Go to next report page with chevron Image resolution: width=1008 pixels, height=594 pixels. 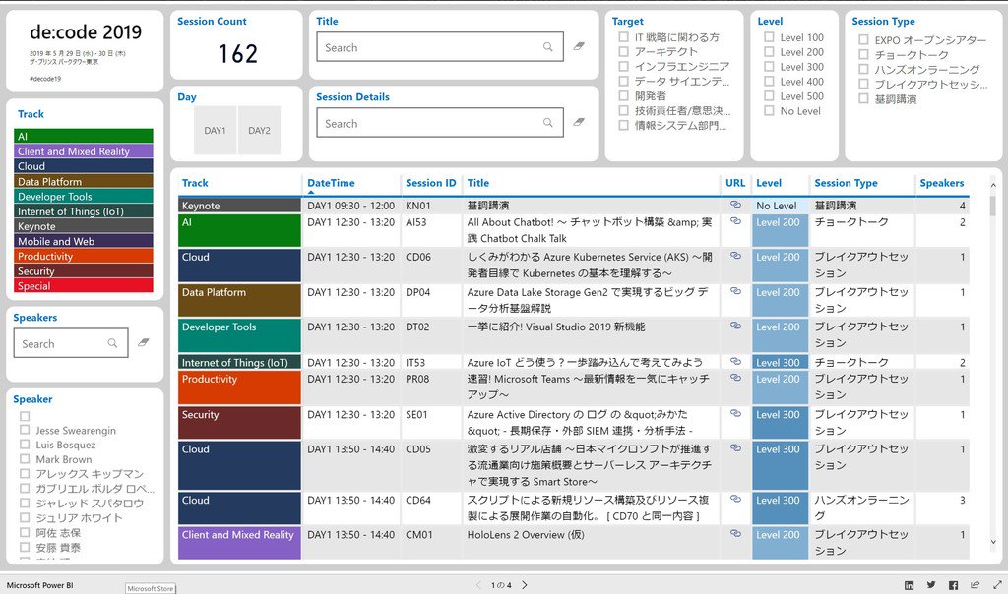tap(525, 583)
